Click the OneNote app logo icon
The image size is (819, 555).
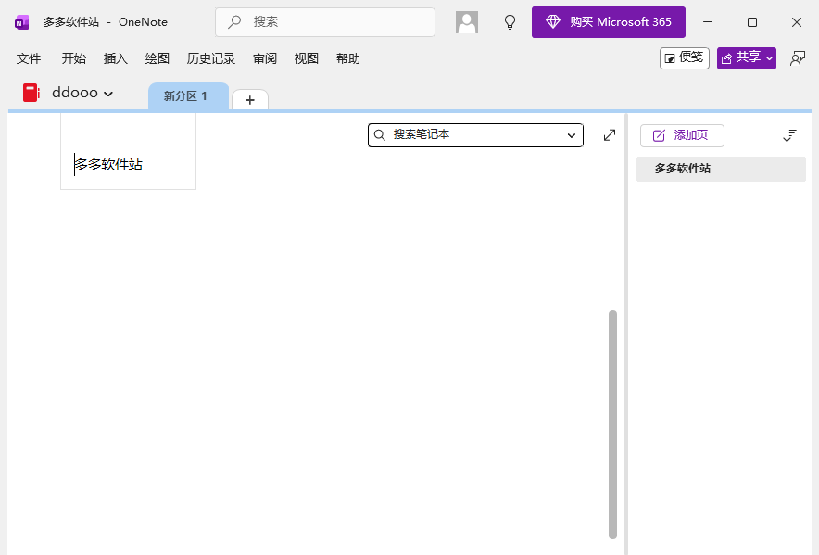click(x=21, y=22)
